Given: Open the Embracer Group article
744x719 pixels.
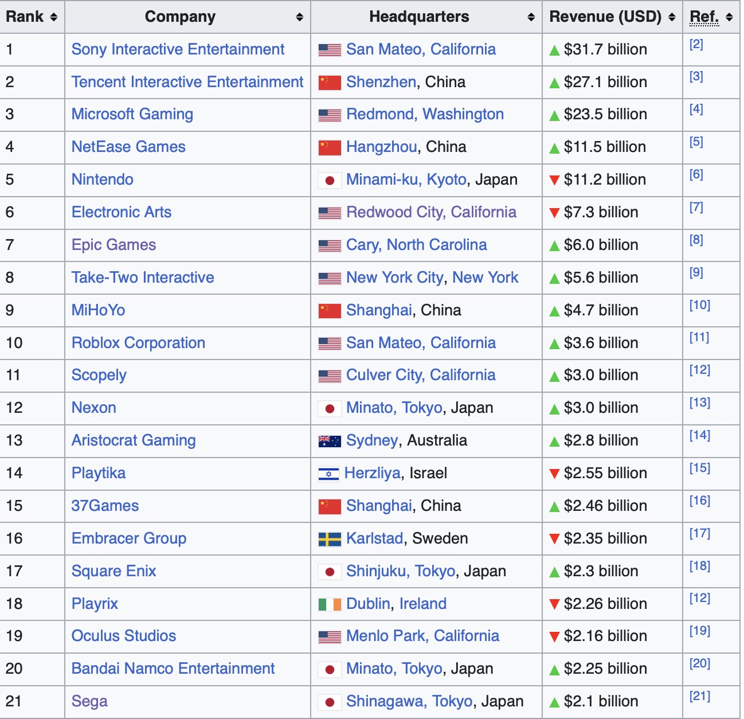Looking at the screenshot, I should tap(129, 538).
